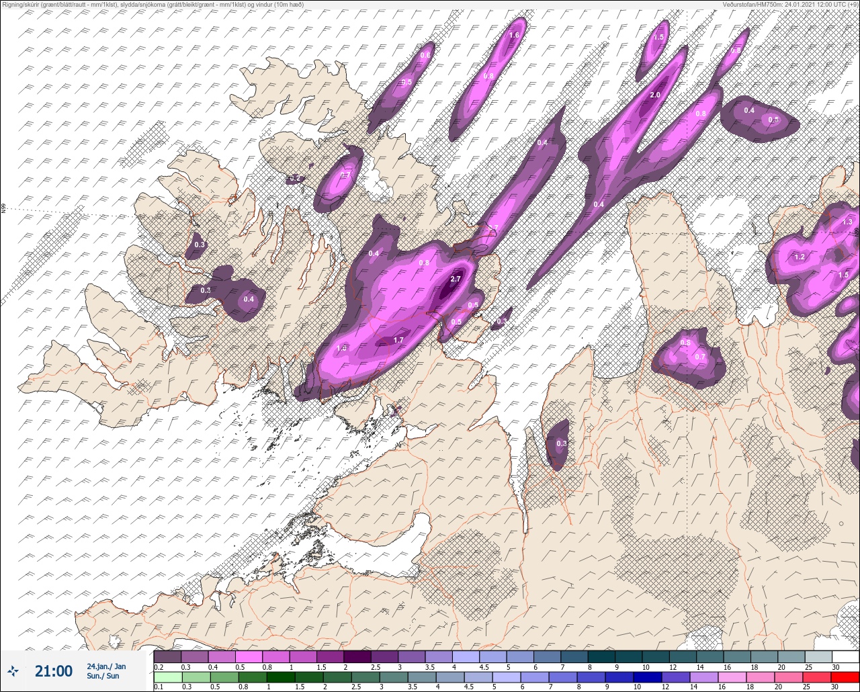Select upper snow legend dark teal 8 swatch

tap(601, 656)
